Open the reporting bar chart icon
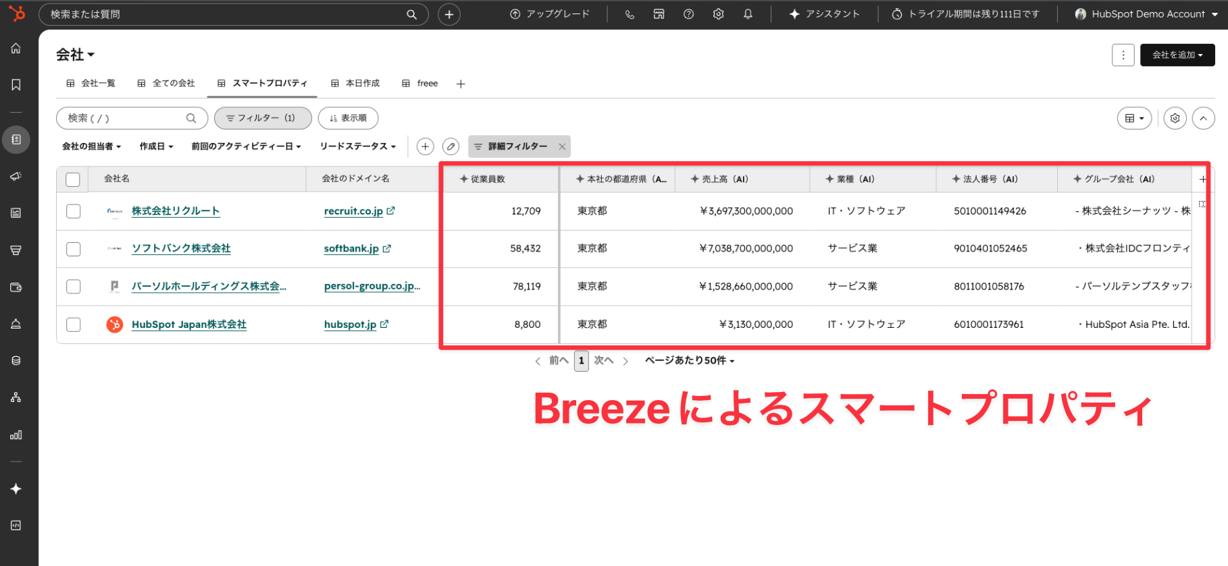Screen dimensions: 1228x566 tap(16, 435)
